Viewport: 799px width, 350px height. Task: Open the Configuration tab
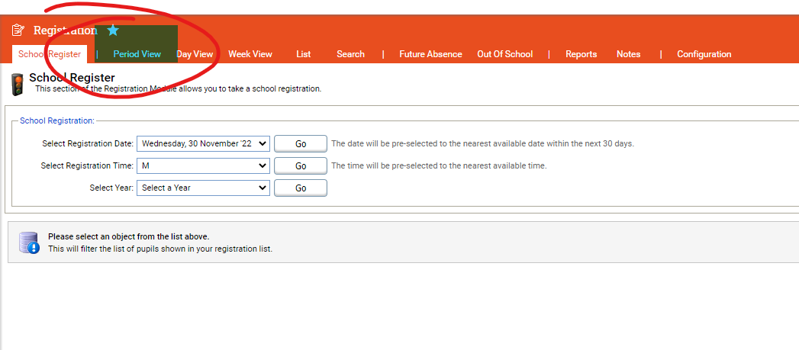point(704,54)
